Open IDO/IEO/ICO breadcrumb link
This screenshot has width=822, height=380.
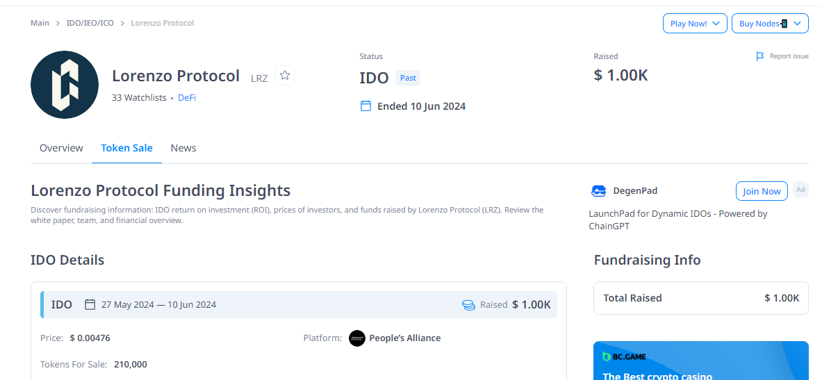pos(90,23)
